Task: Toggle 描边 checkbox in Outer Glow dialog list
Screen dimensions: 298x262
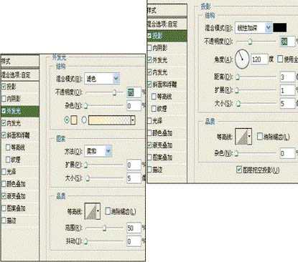Action: pos(4,220)
